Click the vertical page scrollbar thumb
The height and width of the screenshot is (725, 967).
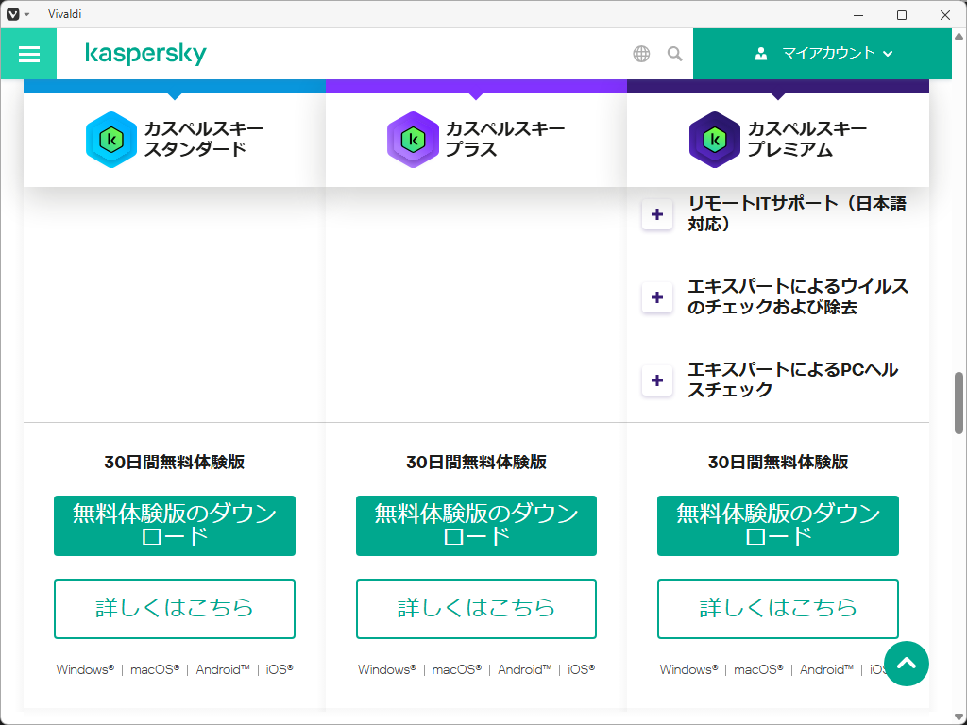point(959,402)
